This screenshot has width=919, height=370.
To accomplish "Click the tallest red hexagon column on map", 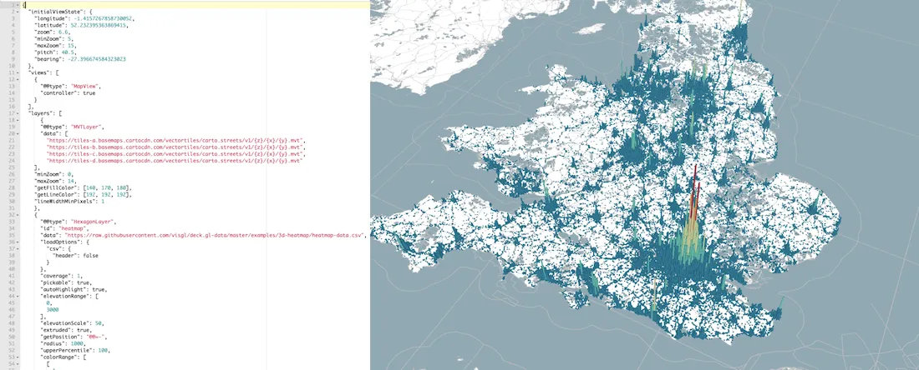I will point(695,179).
